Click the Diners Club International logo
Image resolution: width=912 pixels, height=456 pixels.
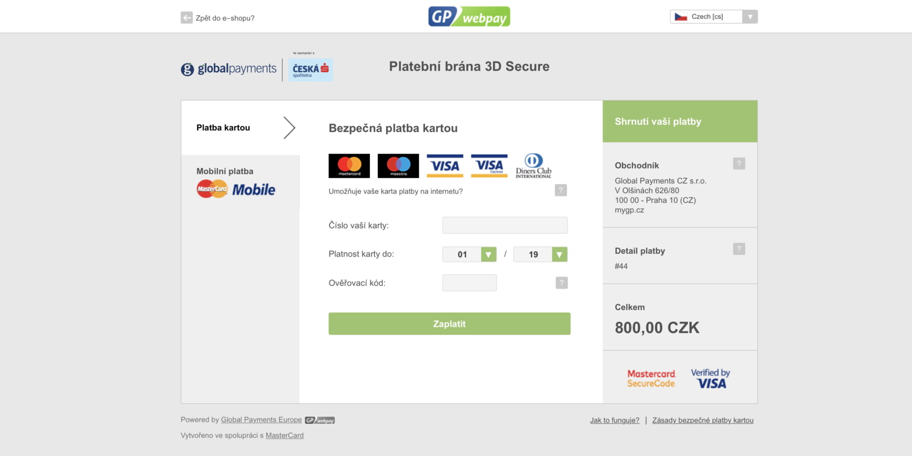[534, 166]
